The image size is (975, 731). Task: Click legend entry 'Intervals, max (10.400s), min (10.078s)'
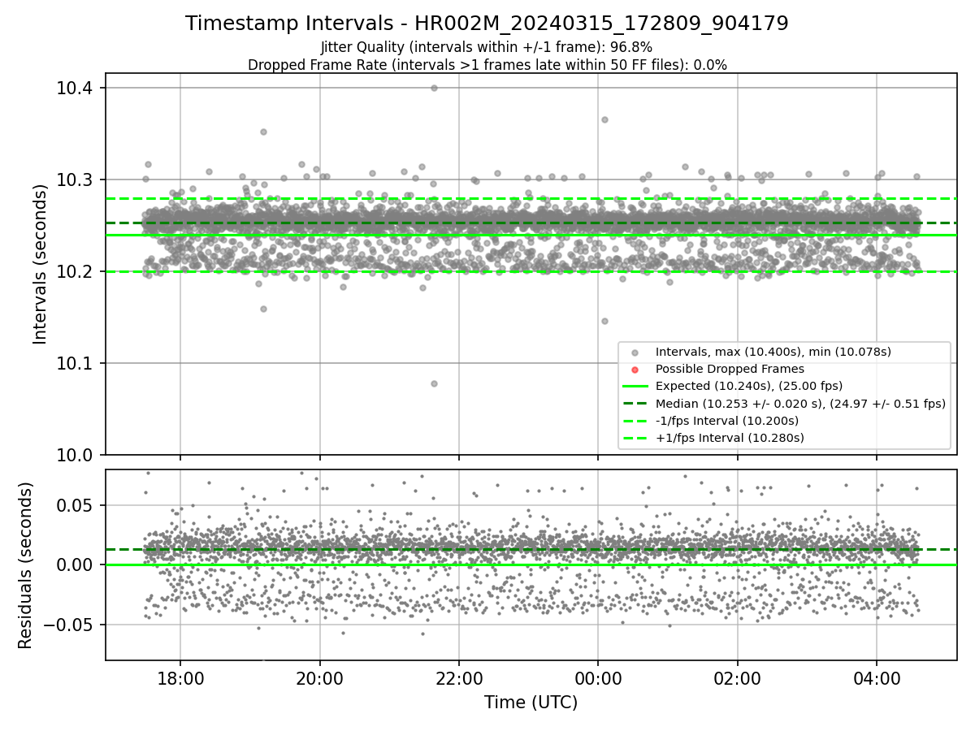point(773,352)
